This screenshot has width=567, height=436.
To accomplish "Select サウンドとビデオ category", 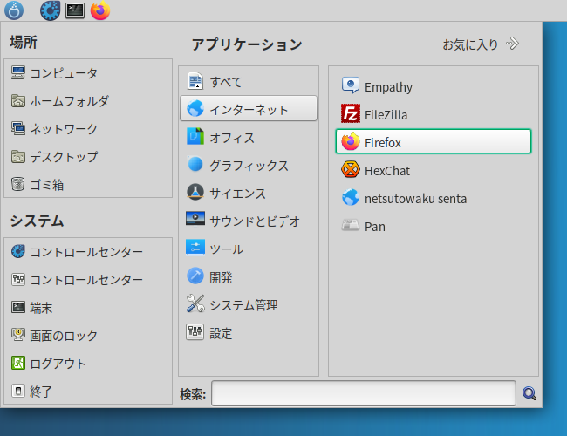I will 249,221.
